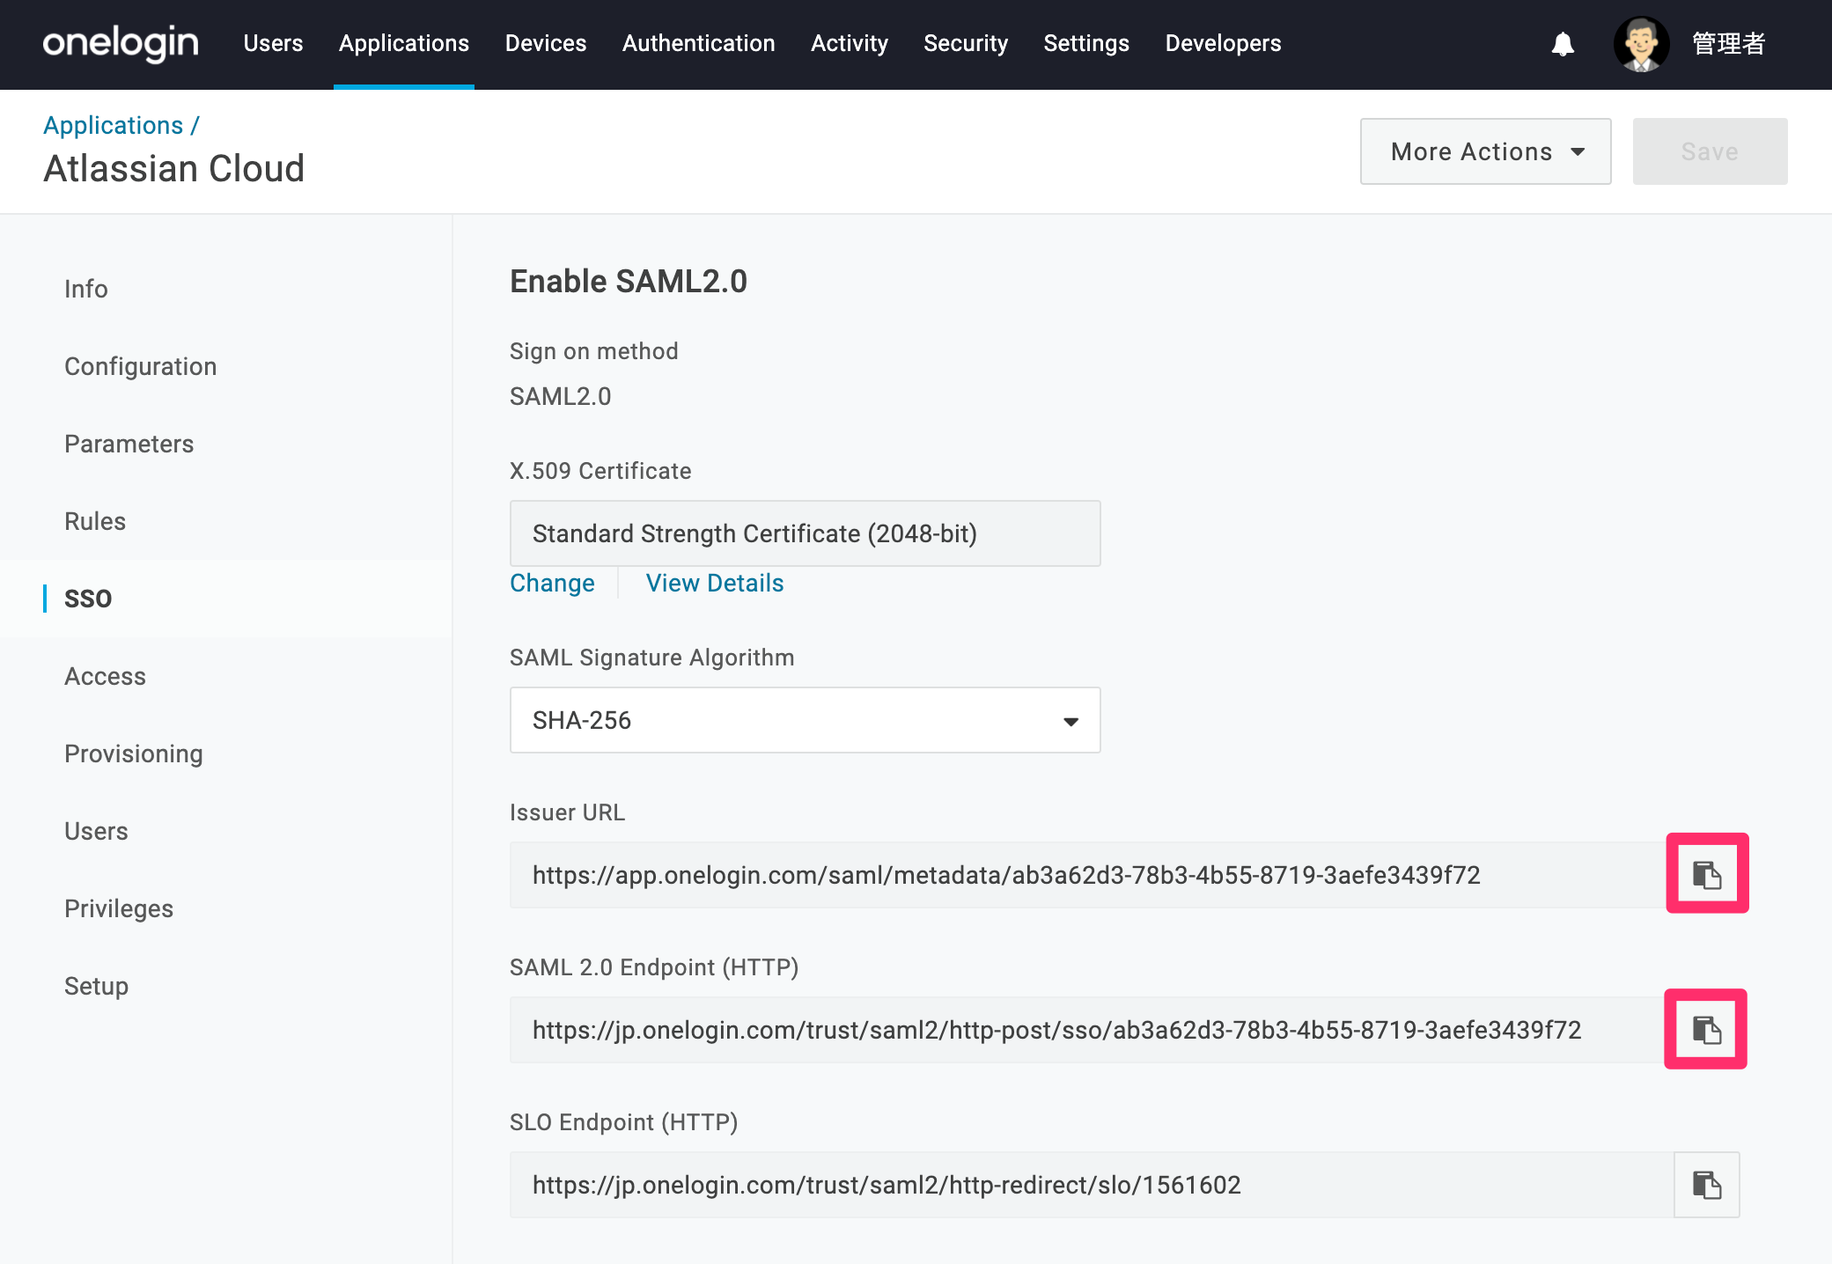
Task: Expand the SAML Signature Algorithm dropdown
Action: pyautogui.click(x=805, y=720)
